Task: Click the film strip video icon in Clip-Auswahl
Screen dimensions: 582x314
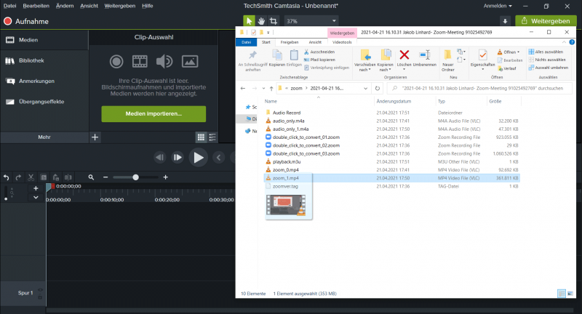Action: coord(140,62)
